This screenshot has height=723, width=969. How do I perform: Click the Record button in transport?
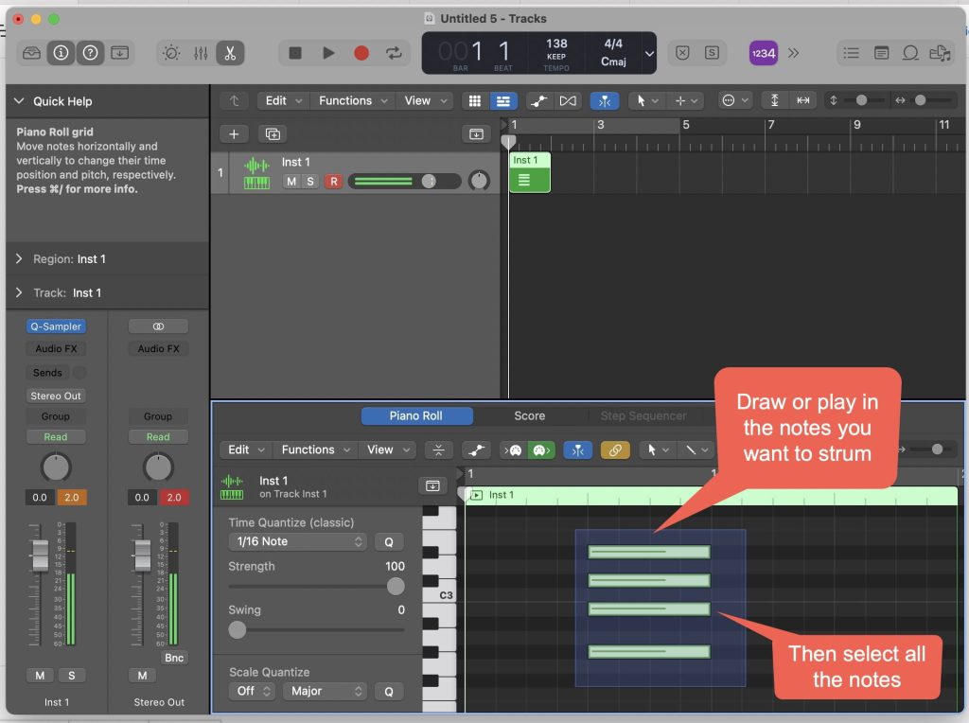(x=361, y=53)
